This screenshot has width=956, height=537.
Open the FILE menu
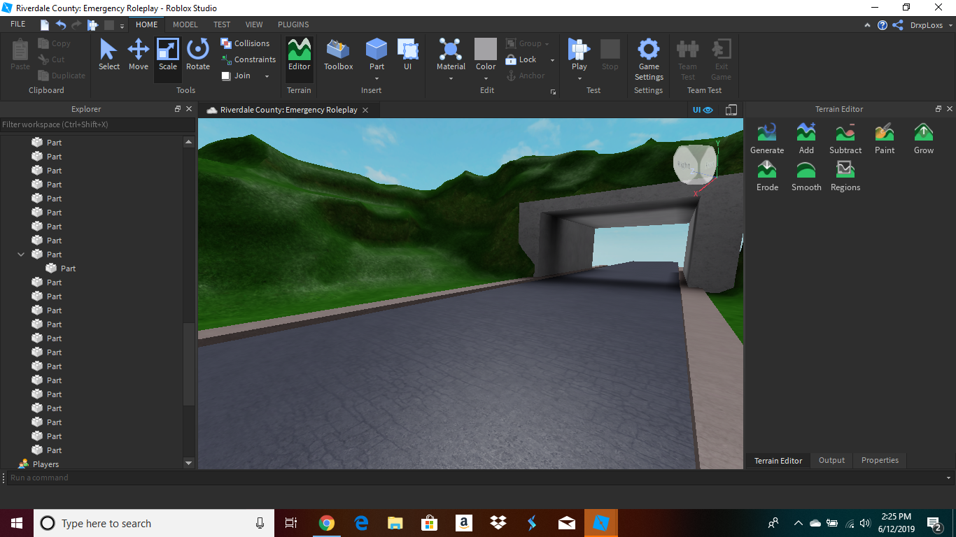coord(17,24)
